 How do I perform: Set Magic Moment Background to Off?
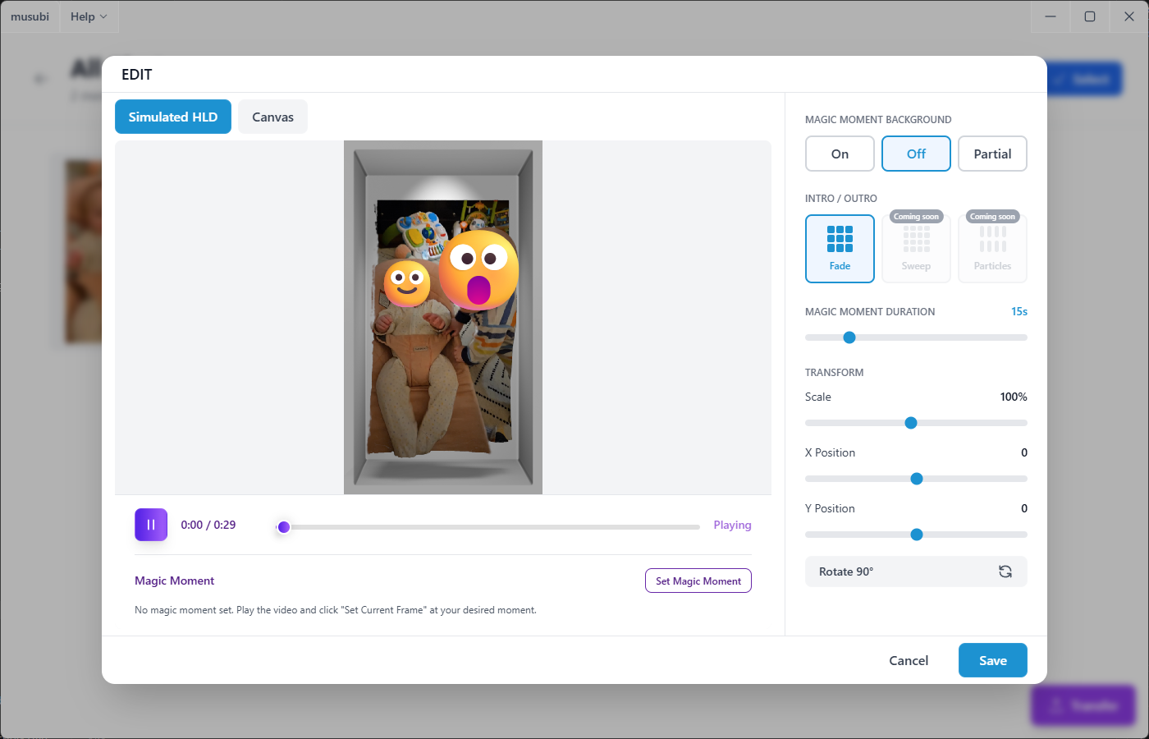[x=916, y=154]
